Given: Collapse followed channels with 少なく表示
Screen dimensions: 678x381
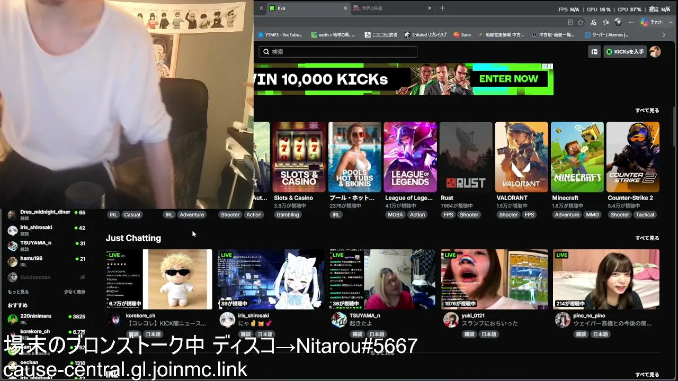Looking at the screenshot, I should point(75,292).
